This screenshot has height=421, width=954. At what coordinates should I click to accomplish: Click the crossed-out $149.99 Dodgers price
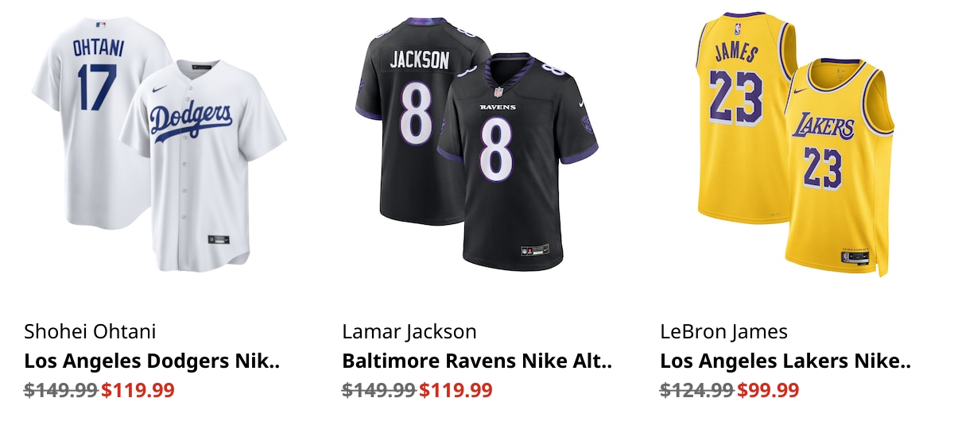point(60,390)
